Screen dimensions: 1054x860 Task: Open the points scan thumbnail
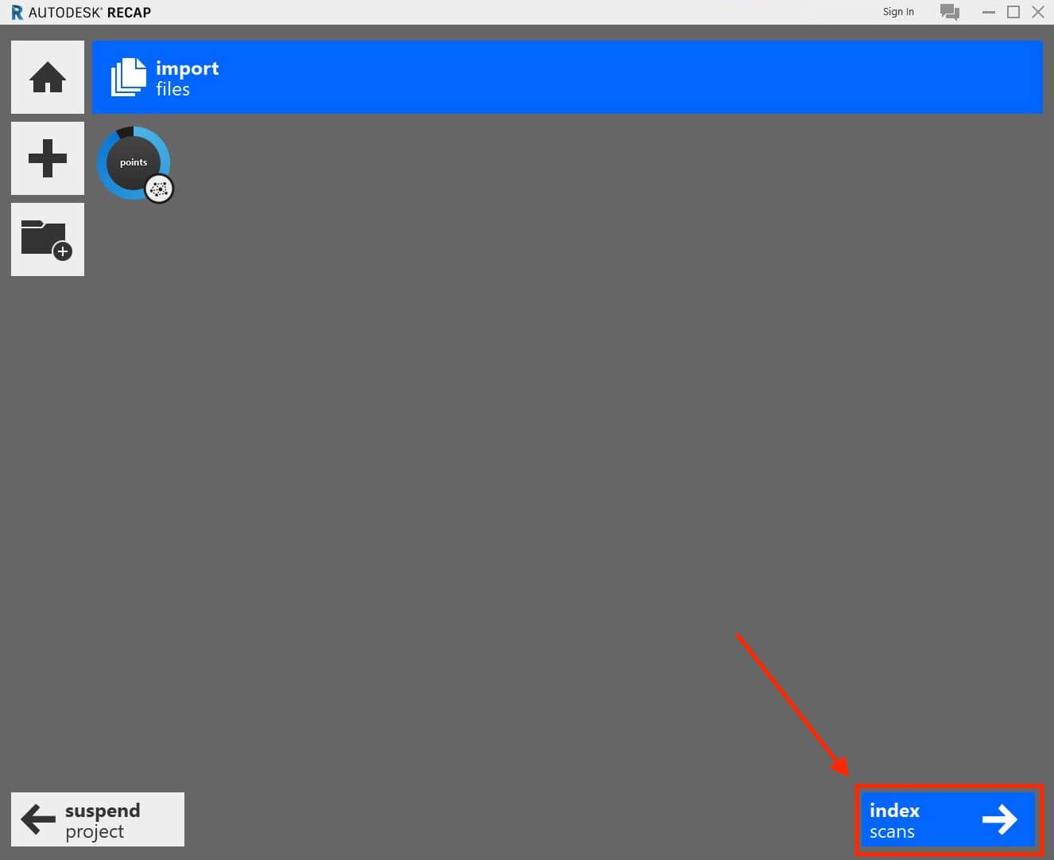(134, 163)
